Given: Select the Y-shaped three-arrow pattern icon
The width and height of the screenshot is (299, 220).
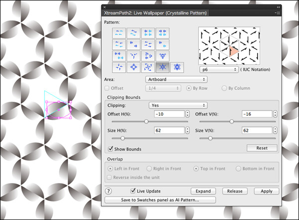Looking at the screenshot, I should click(x=134, y=55).
